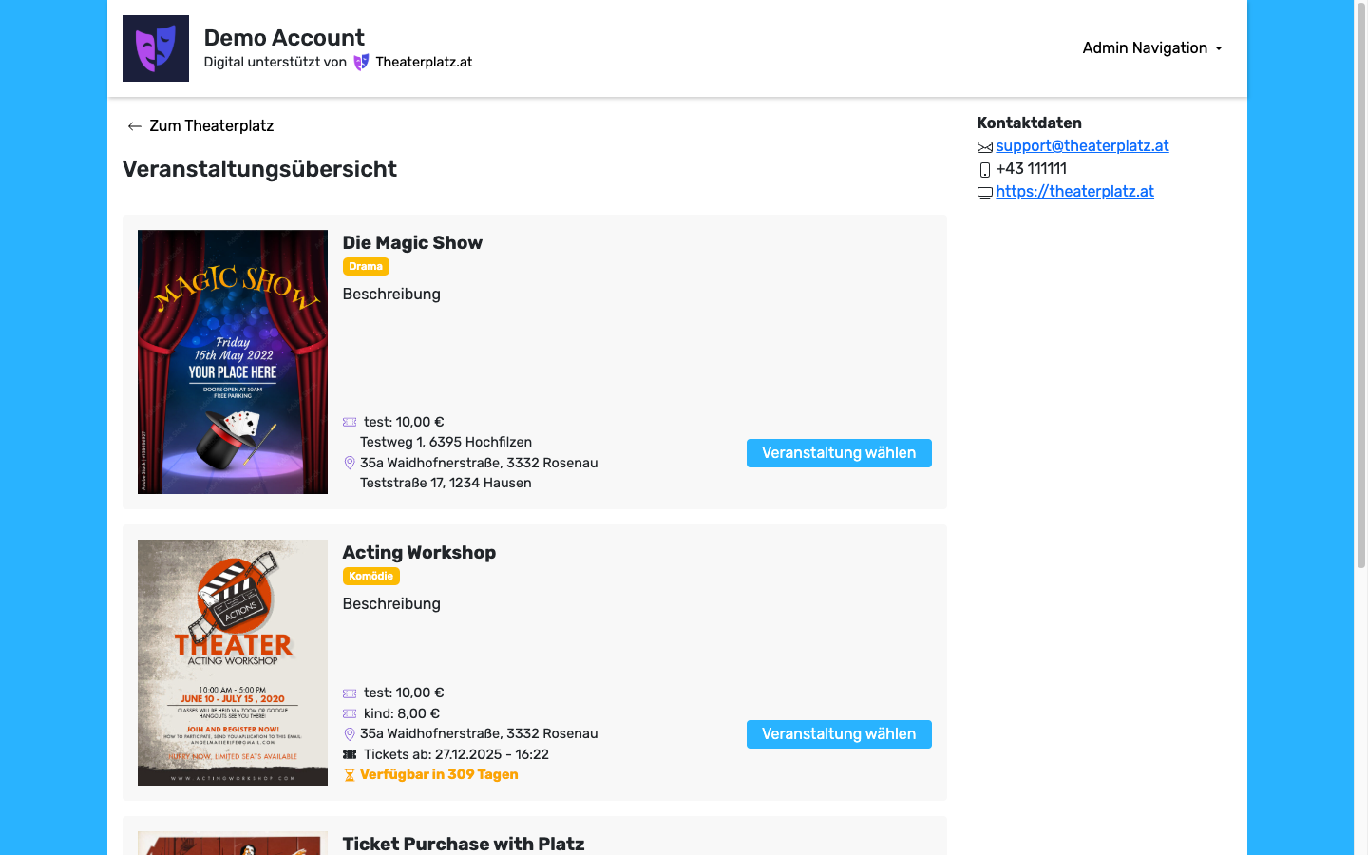
Task: Click the ticket price icon beside kind: 8,00 €
Action: pyautogui.click(x=350, y=713)
